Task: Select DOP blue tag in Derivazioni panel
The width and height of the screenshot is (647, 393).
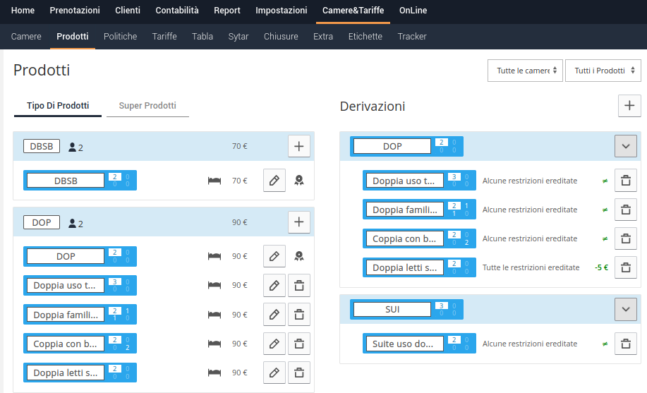Action: (406, 146)
